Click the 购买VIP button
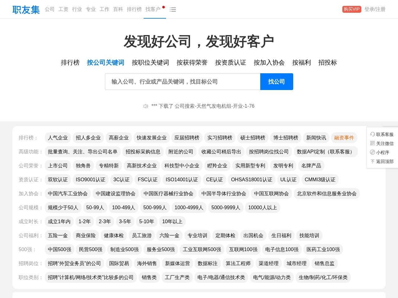Viewport: 398px width, 298px height. (352, 9)
